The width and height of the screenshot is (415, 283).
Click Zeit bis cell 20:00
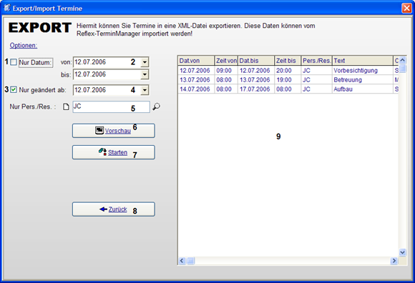(x=288, y=71)
